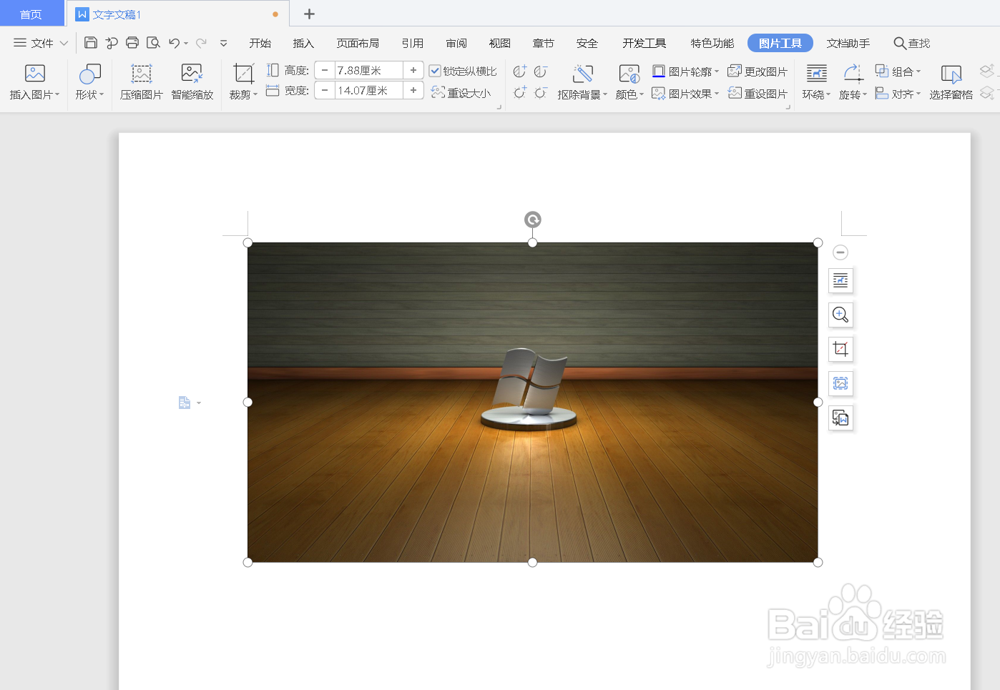Switch to the Start (开始) tab
The width and height of the screenshot is (1000, 690).
260,43
